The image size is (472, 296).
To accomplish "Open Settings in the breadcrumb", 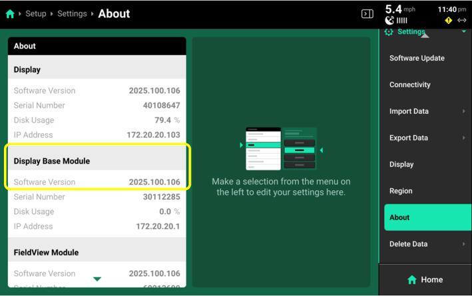I will pos(72,13).
